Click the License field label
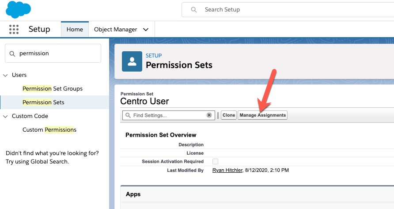This screenshot has width=394, height=209. click(x=195, y=153)
